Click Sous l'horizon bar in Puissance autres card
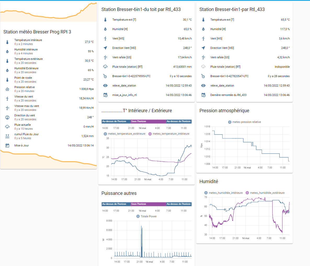The image size is (310, 266). click(148, 204)
